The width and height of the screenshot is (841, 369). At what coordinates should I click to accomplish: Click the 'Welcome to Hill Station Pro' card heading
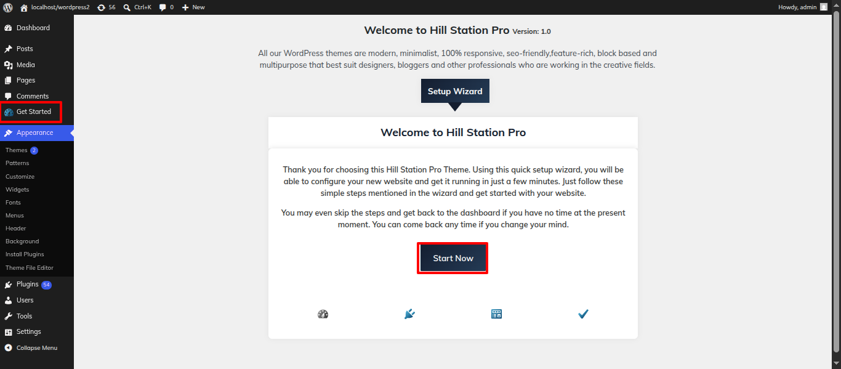(453, 132)
